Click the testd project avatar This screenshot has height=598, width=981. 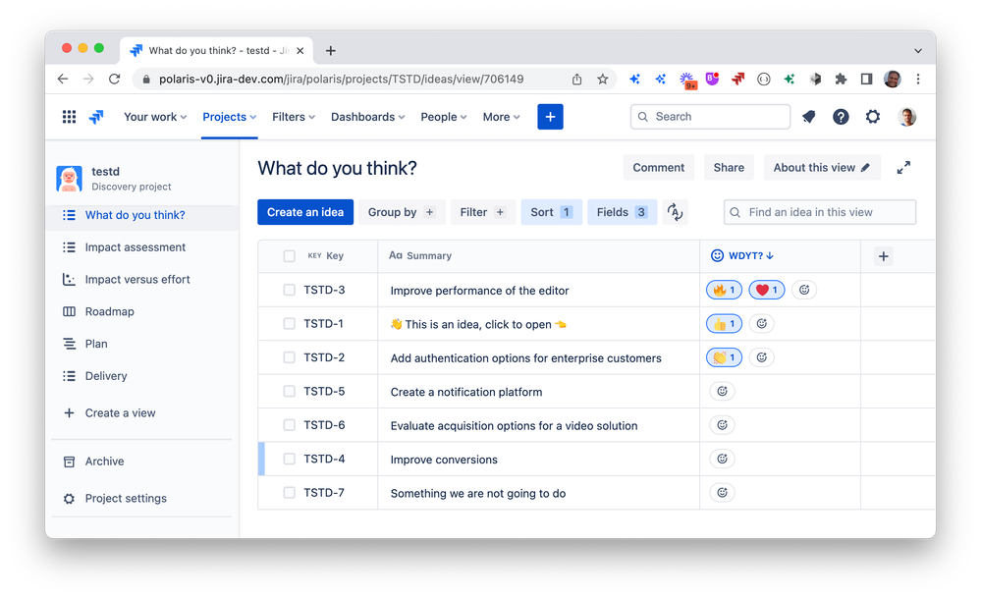[69, 179]
